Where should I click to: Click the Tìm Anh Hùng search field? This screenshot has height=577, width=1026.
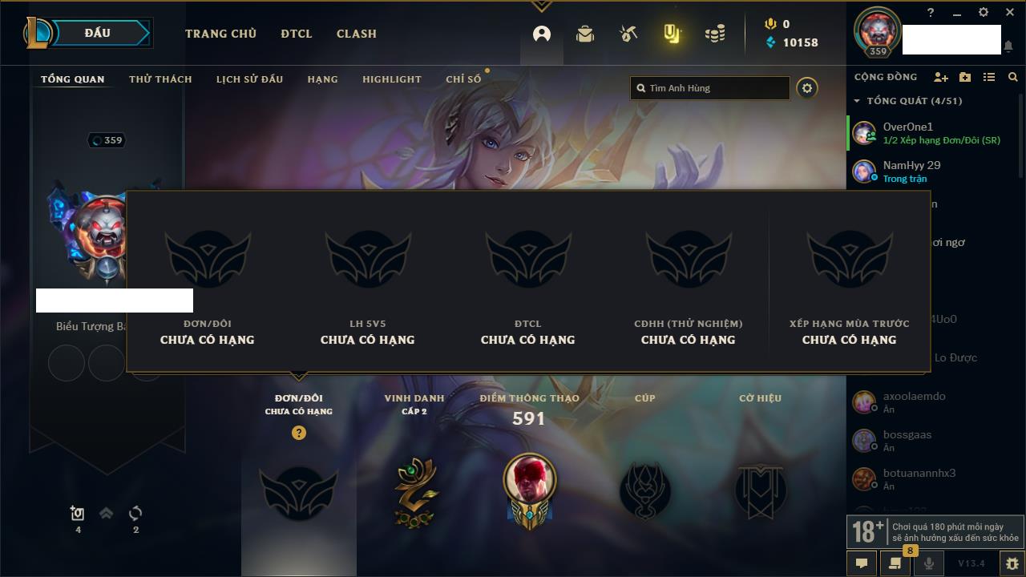pyautogui.click(x=710, y=88)
